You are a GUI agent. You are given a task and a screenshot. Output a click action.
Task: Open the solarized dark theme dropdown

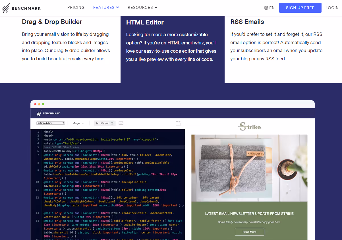(51, 123)
